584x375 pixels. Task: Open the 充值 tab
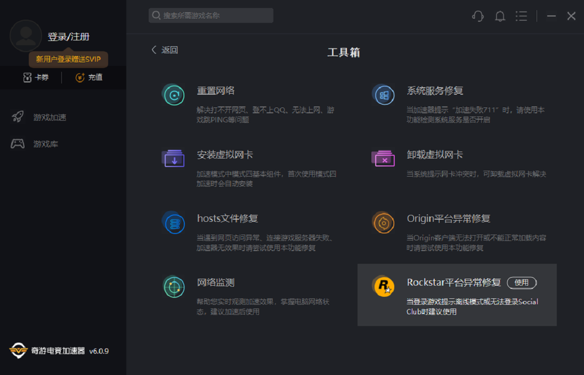coord(89,77)
